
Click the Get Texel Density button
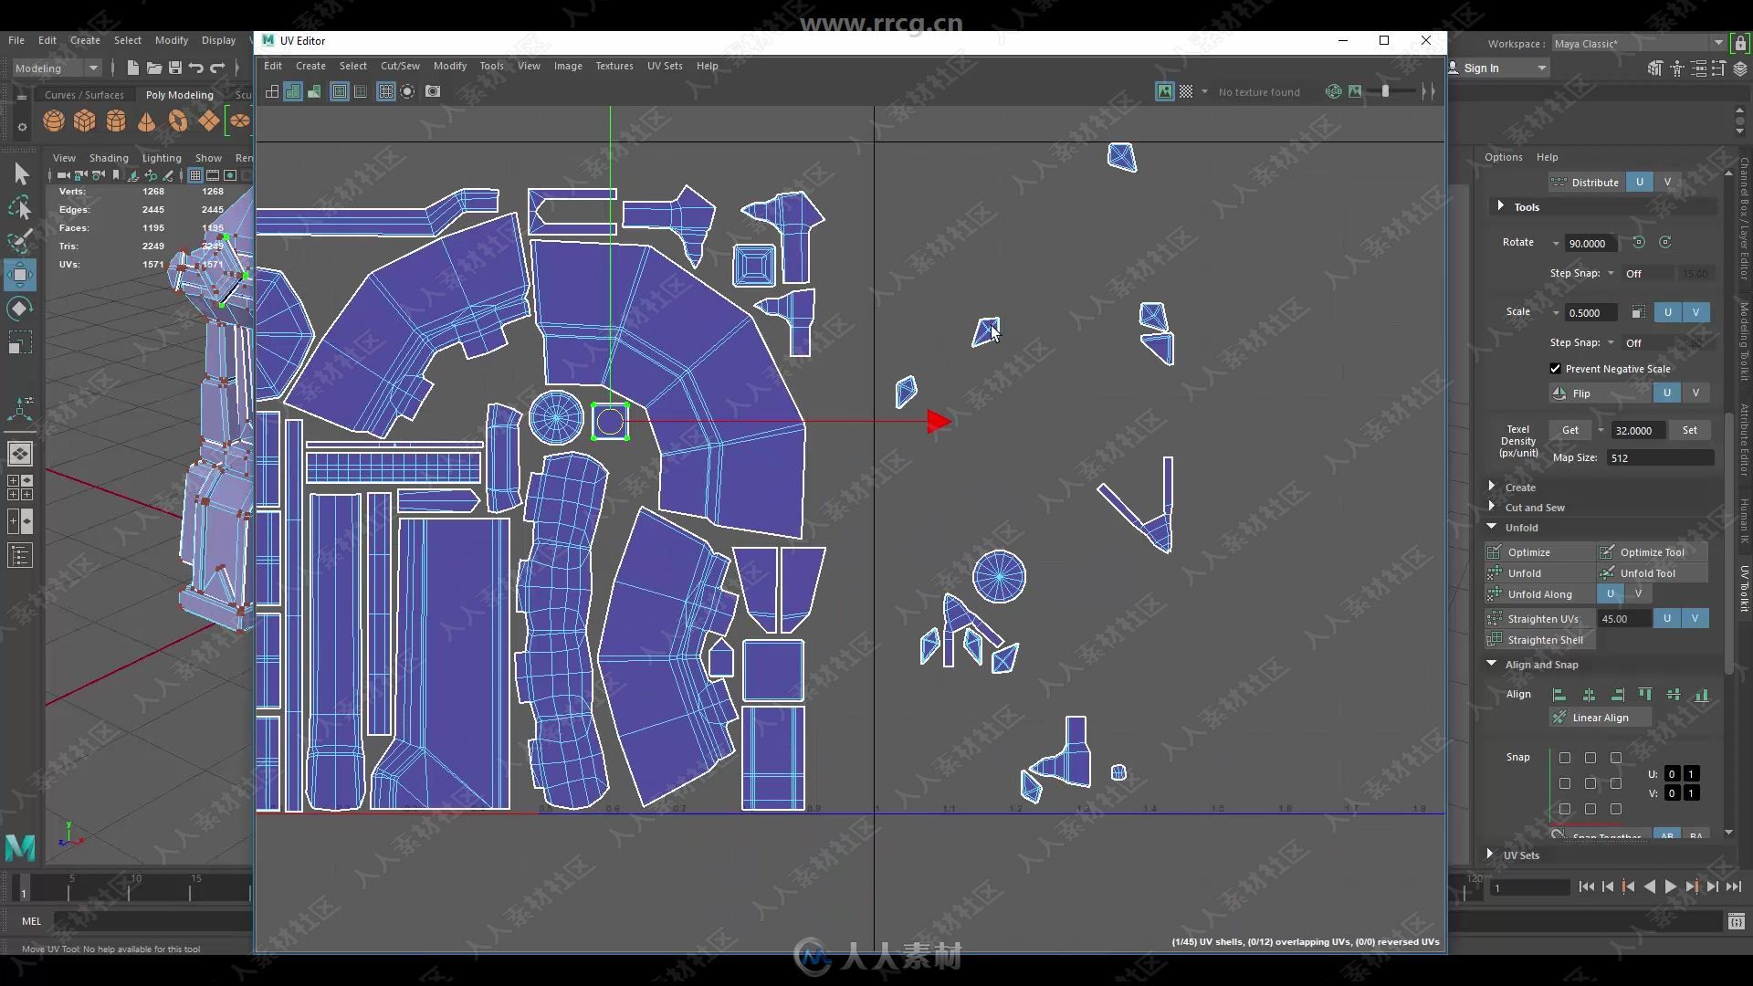[x=1569, y=430]
